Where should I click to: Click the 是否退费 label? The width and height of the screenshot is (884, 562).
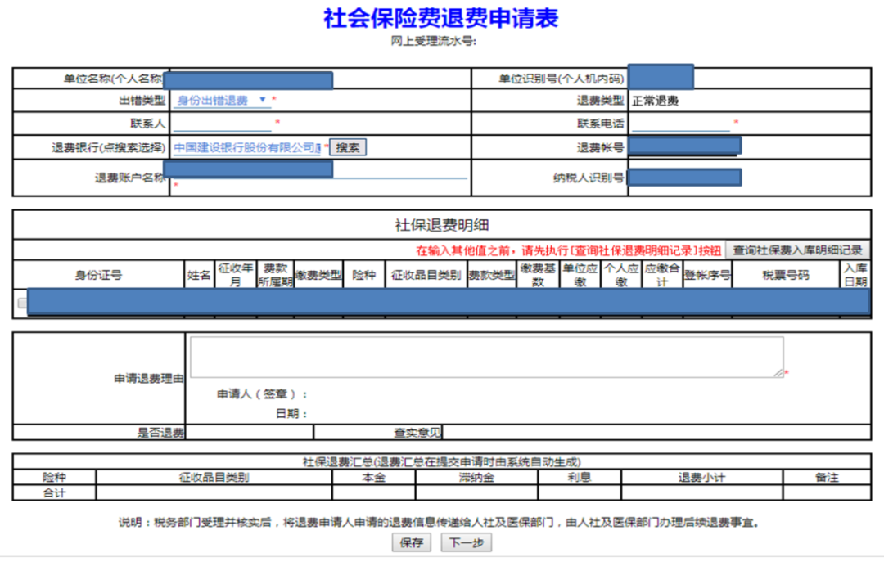pos(160,433)
